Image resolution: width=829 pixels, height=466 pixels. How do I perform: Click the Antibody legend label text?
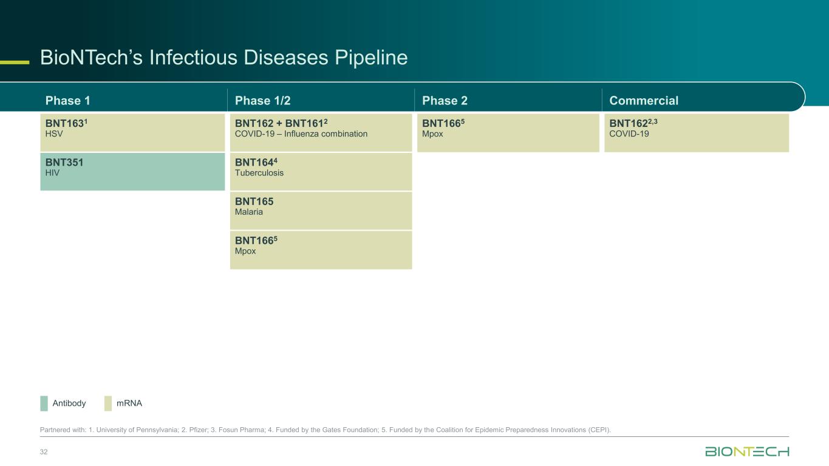(x=69, y=404)
